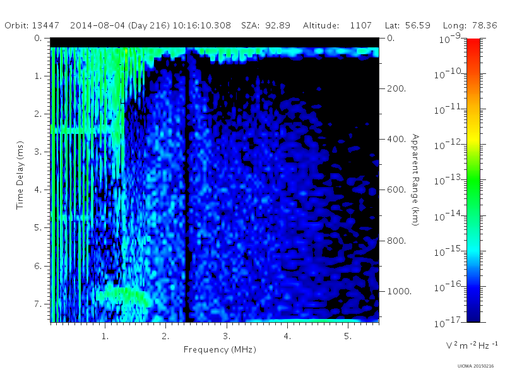The image size is (505, 379).
Task: Click the '4.' tick on Time Delay axis
Action: 38,190
